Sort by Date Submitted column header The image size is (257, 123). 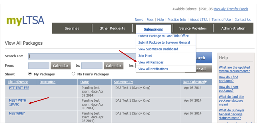(x=194, y=82)
